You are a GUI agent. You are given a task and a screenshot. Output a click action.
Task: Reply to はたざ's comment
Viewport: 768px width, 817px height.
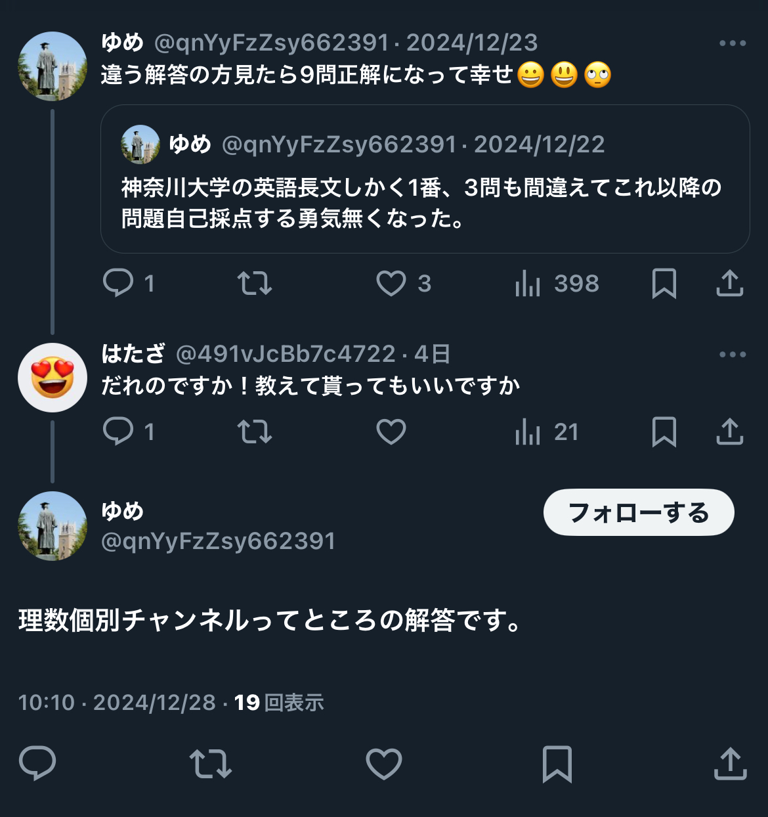tap(129, 432)
